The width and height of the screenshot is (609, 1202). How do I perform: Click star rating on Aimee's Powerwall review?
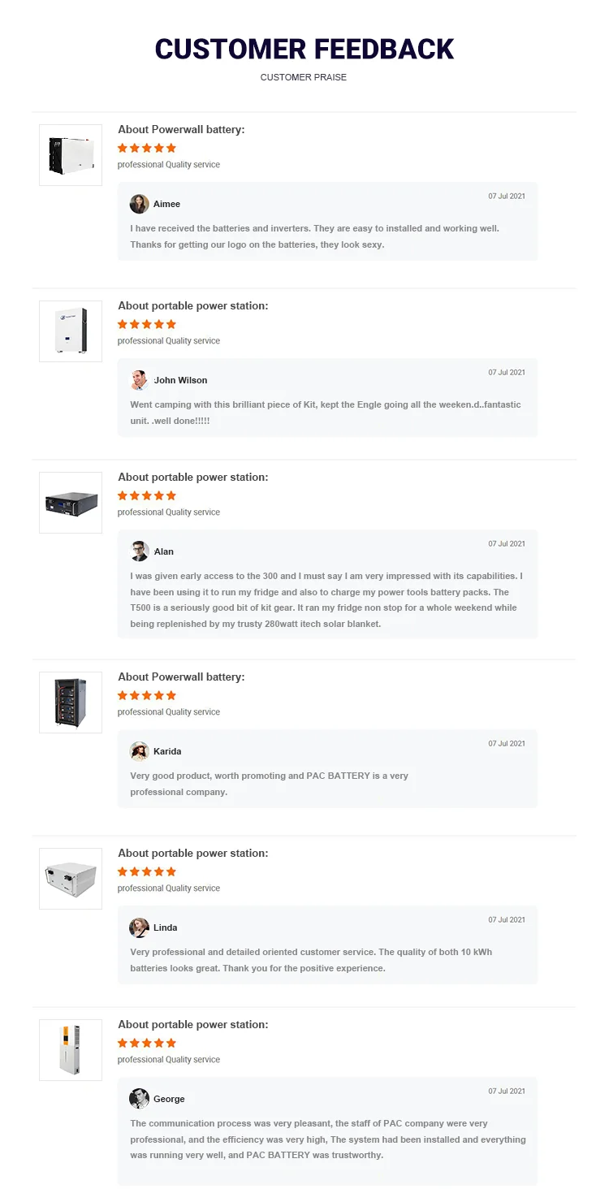point(147,148)
